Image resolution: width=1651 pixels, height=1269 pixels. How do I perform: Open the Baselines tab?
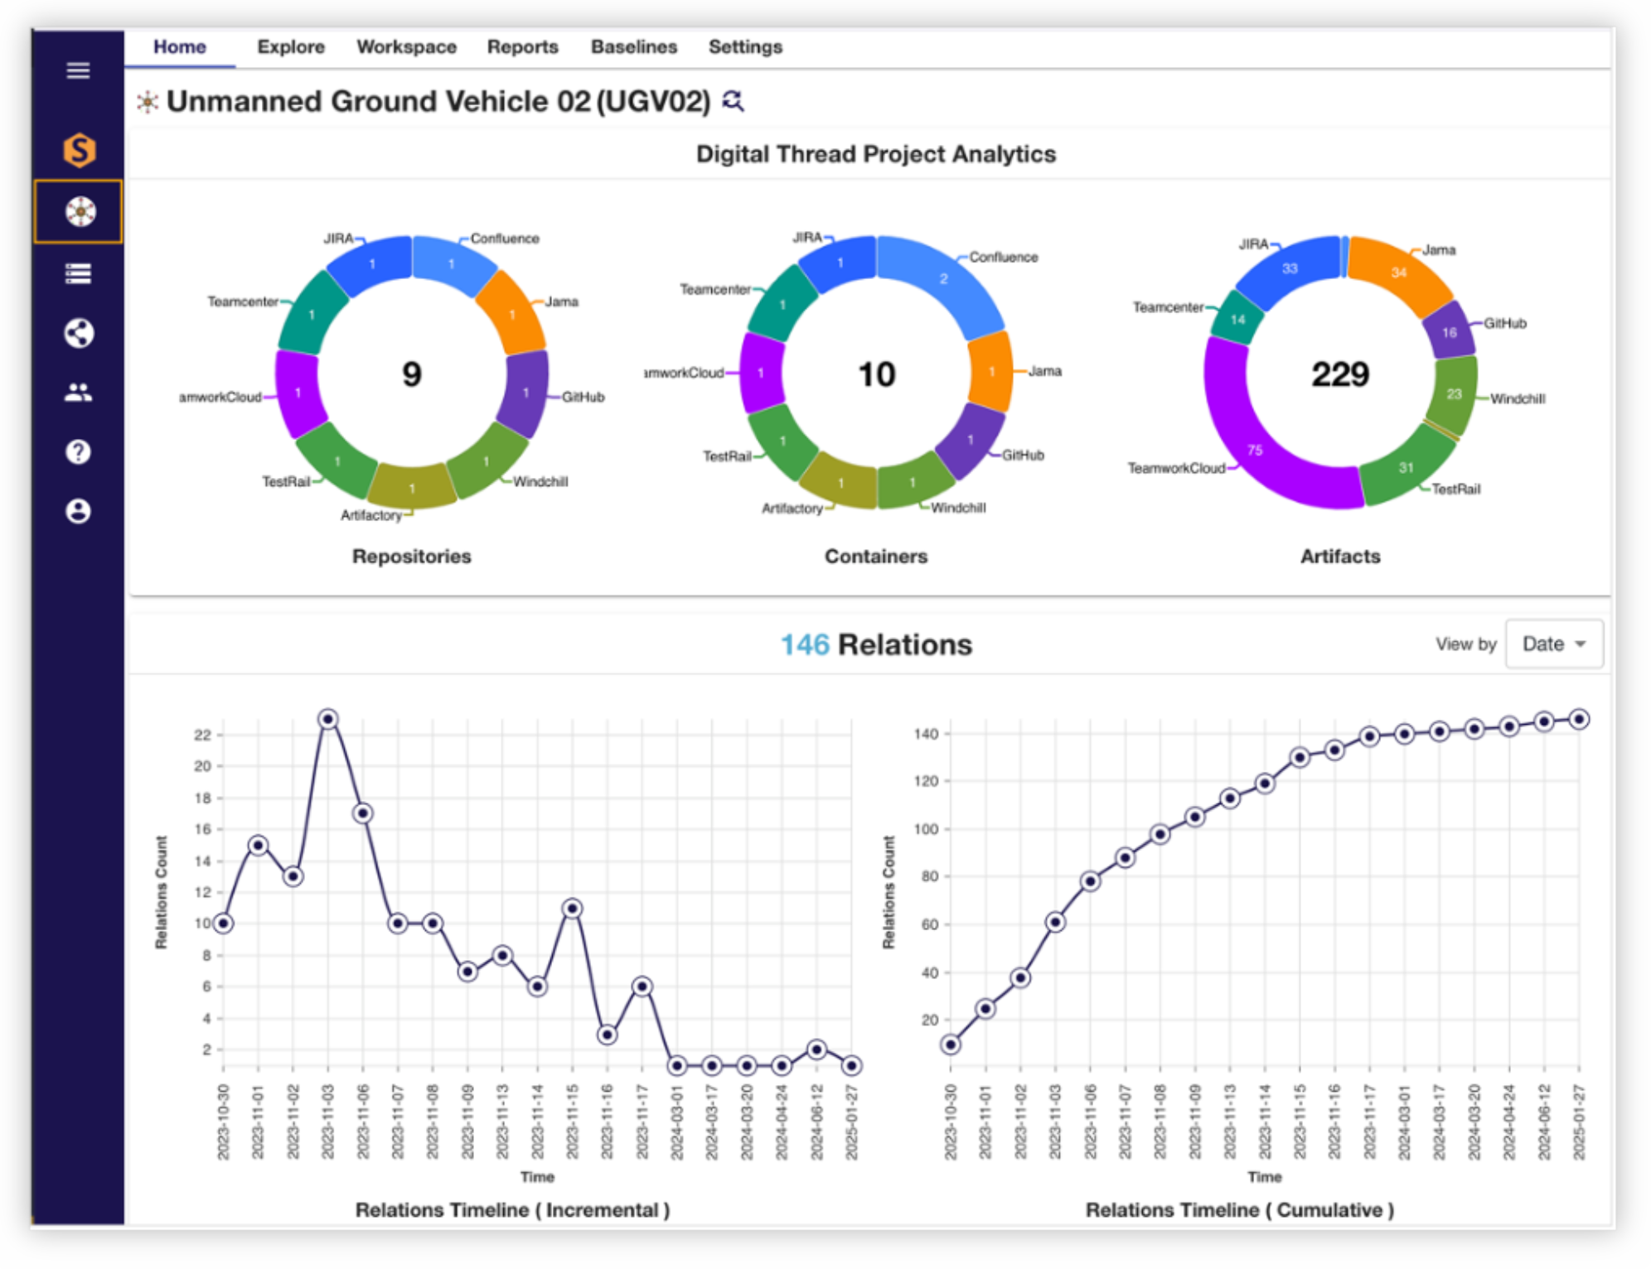pyautogui.click(x=633, y=47)
